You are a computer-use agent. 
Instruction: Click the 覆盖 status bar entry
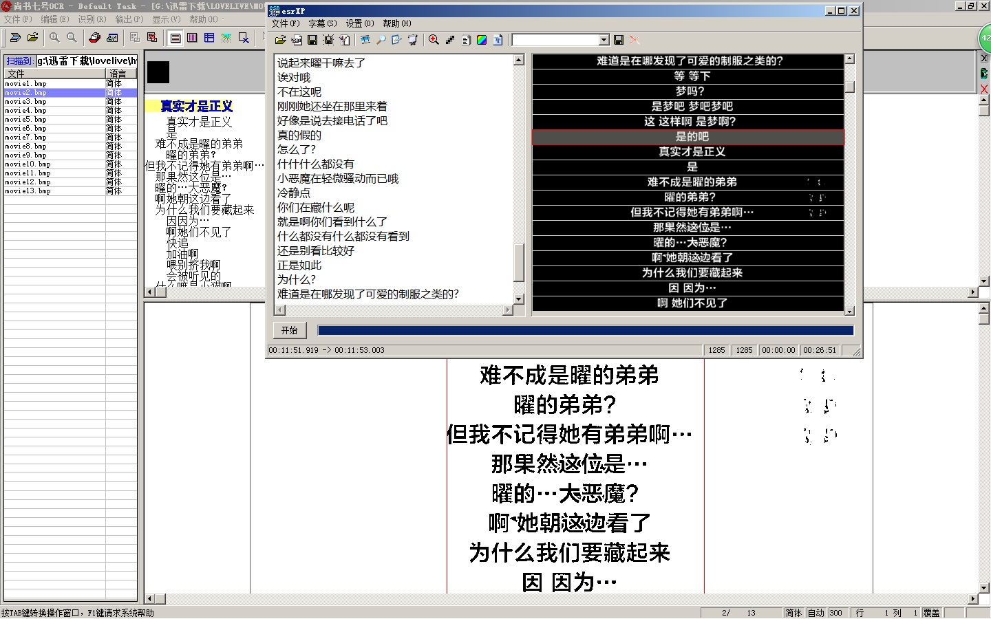point(931,613)
